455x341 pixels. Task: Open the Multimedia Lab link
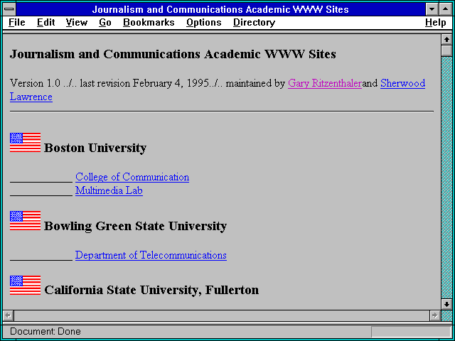(109, 190)
